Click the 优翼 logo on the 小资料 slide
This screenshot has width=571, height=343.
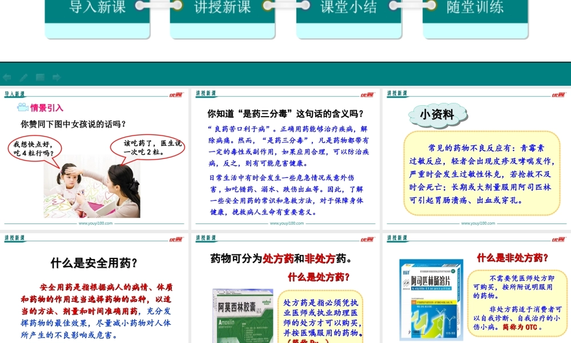pyautogui.click(x=558, y=94)
